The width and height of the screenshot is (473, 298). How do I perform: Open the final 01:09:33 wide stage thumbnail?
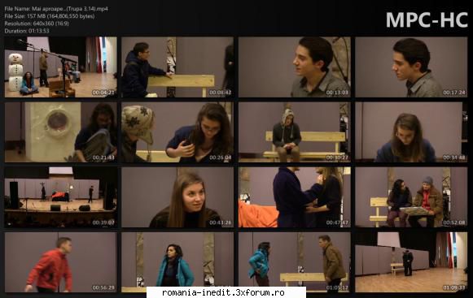pos(411,262)
